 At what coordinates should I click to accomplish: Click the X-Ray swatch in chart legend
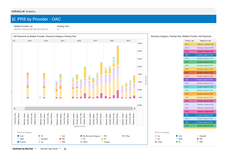(x=123, y=136)
